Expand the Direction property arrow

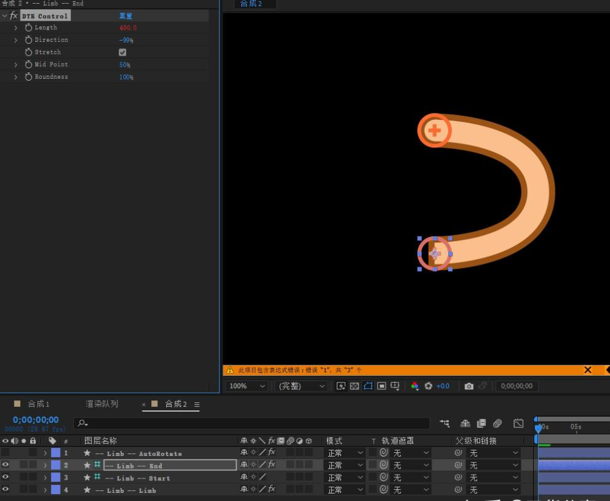[16, 40]
